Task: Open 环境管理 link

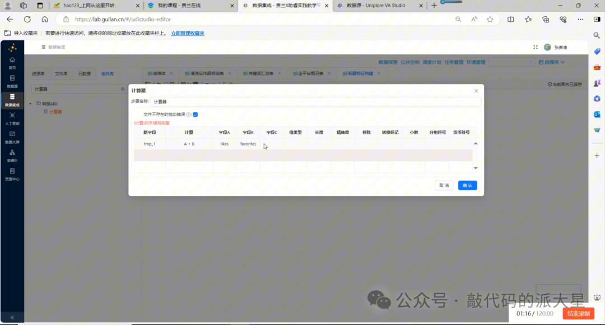Action: [476, 62]
